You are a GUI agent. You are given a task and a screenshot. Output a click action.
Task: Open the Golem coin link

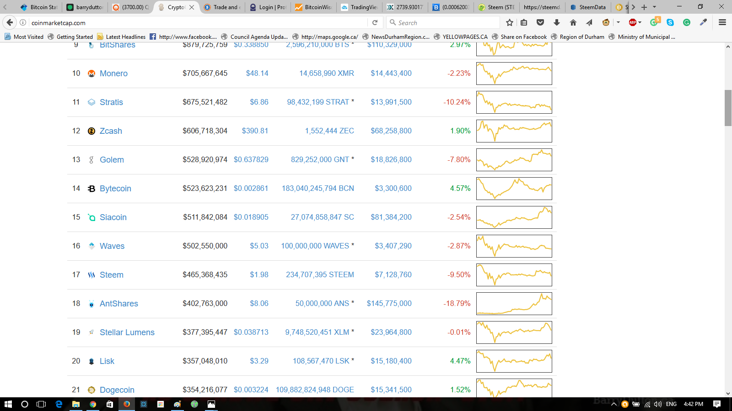coord(112,160)
